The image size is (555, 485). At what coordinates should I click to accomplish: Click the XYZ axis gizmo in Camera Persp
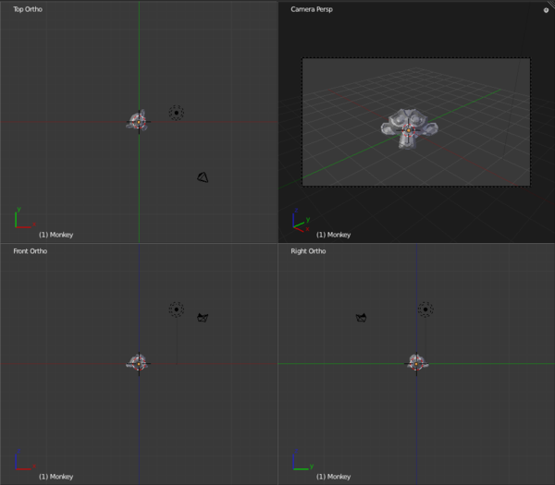pyautogui.click(x=302, y=221)
